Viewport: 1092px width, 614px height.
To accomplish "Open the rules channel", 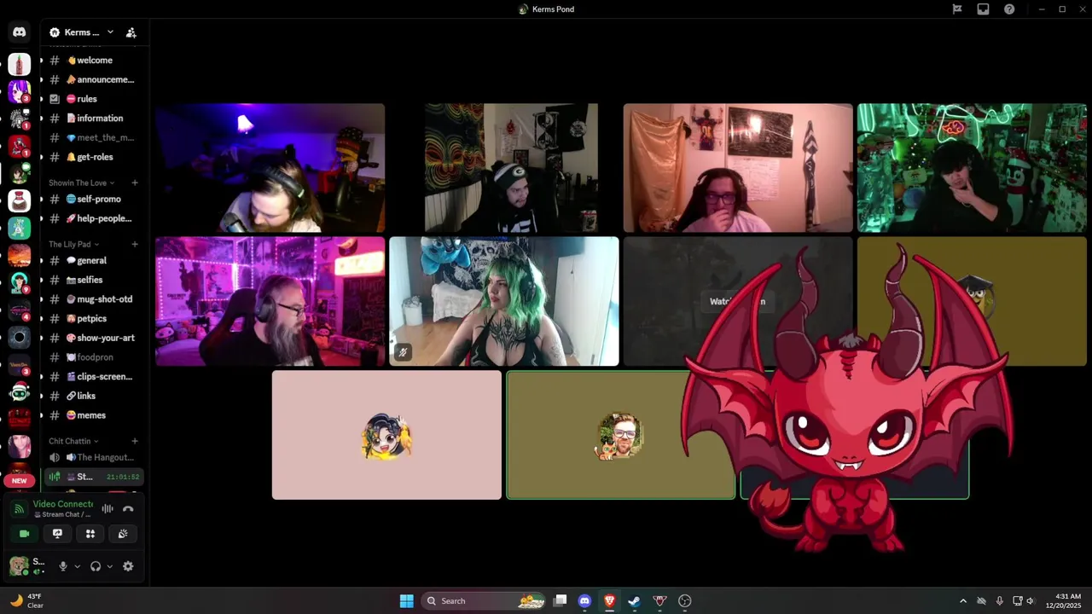I will 93,99.
